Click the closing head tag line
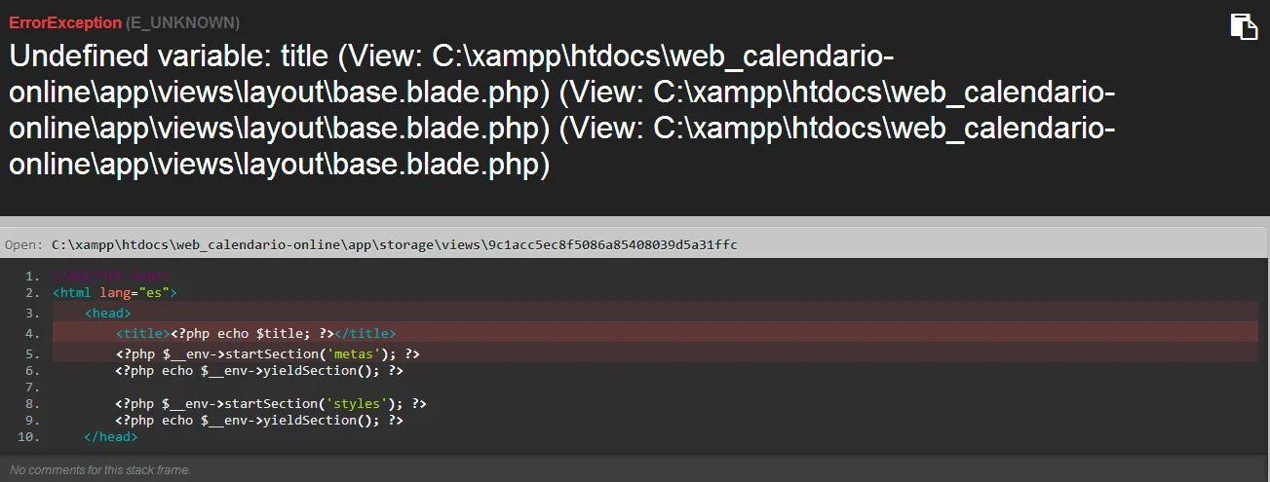Screen dimensions: 1270x482 click(111, 437)
